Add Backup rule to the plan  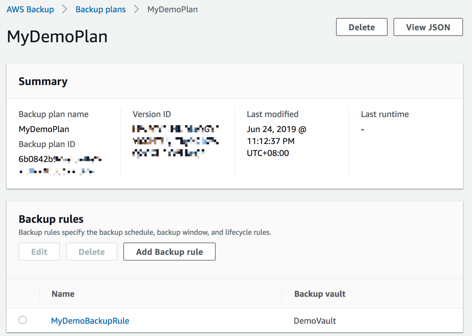[x=170, y=252]
